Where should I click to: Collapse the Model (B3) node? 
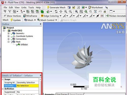click(4, 31)
